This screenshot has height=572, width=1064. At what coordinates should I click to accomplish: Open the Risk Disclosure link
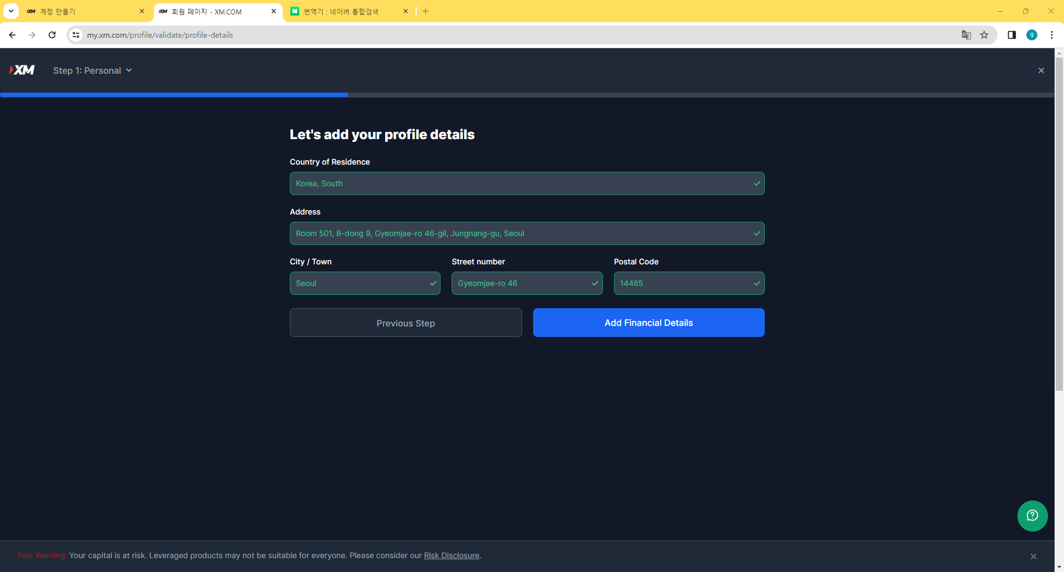coord(451,555)
